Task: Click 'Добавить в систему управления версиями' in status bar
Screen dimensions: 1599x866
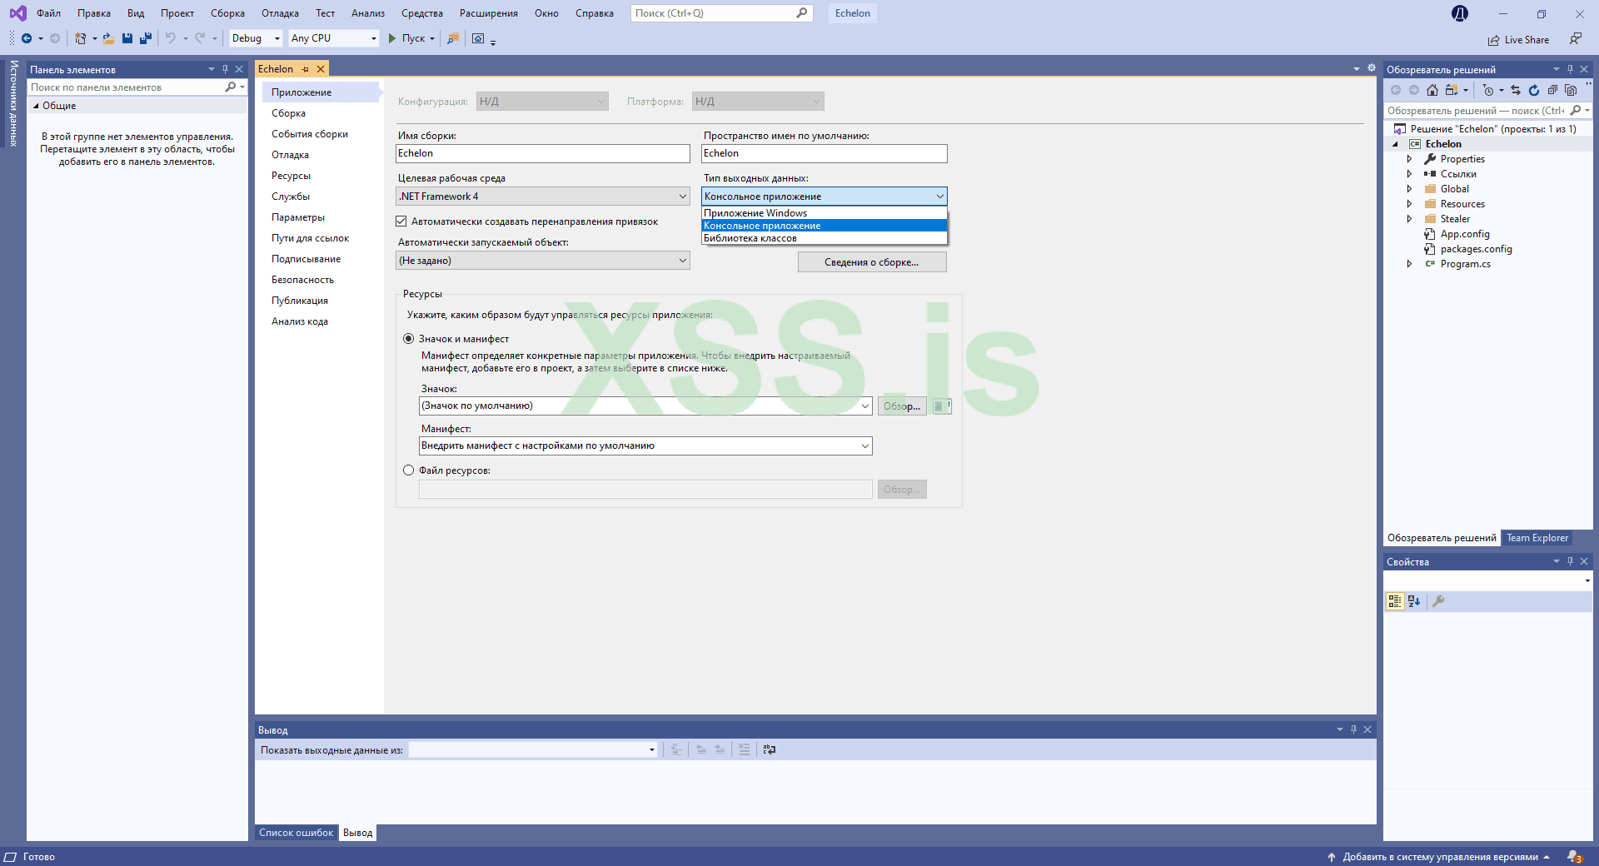Action: pyautogui.click(x=1440, y=857)
